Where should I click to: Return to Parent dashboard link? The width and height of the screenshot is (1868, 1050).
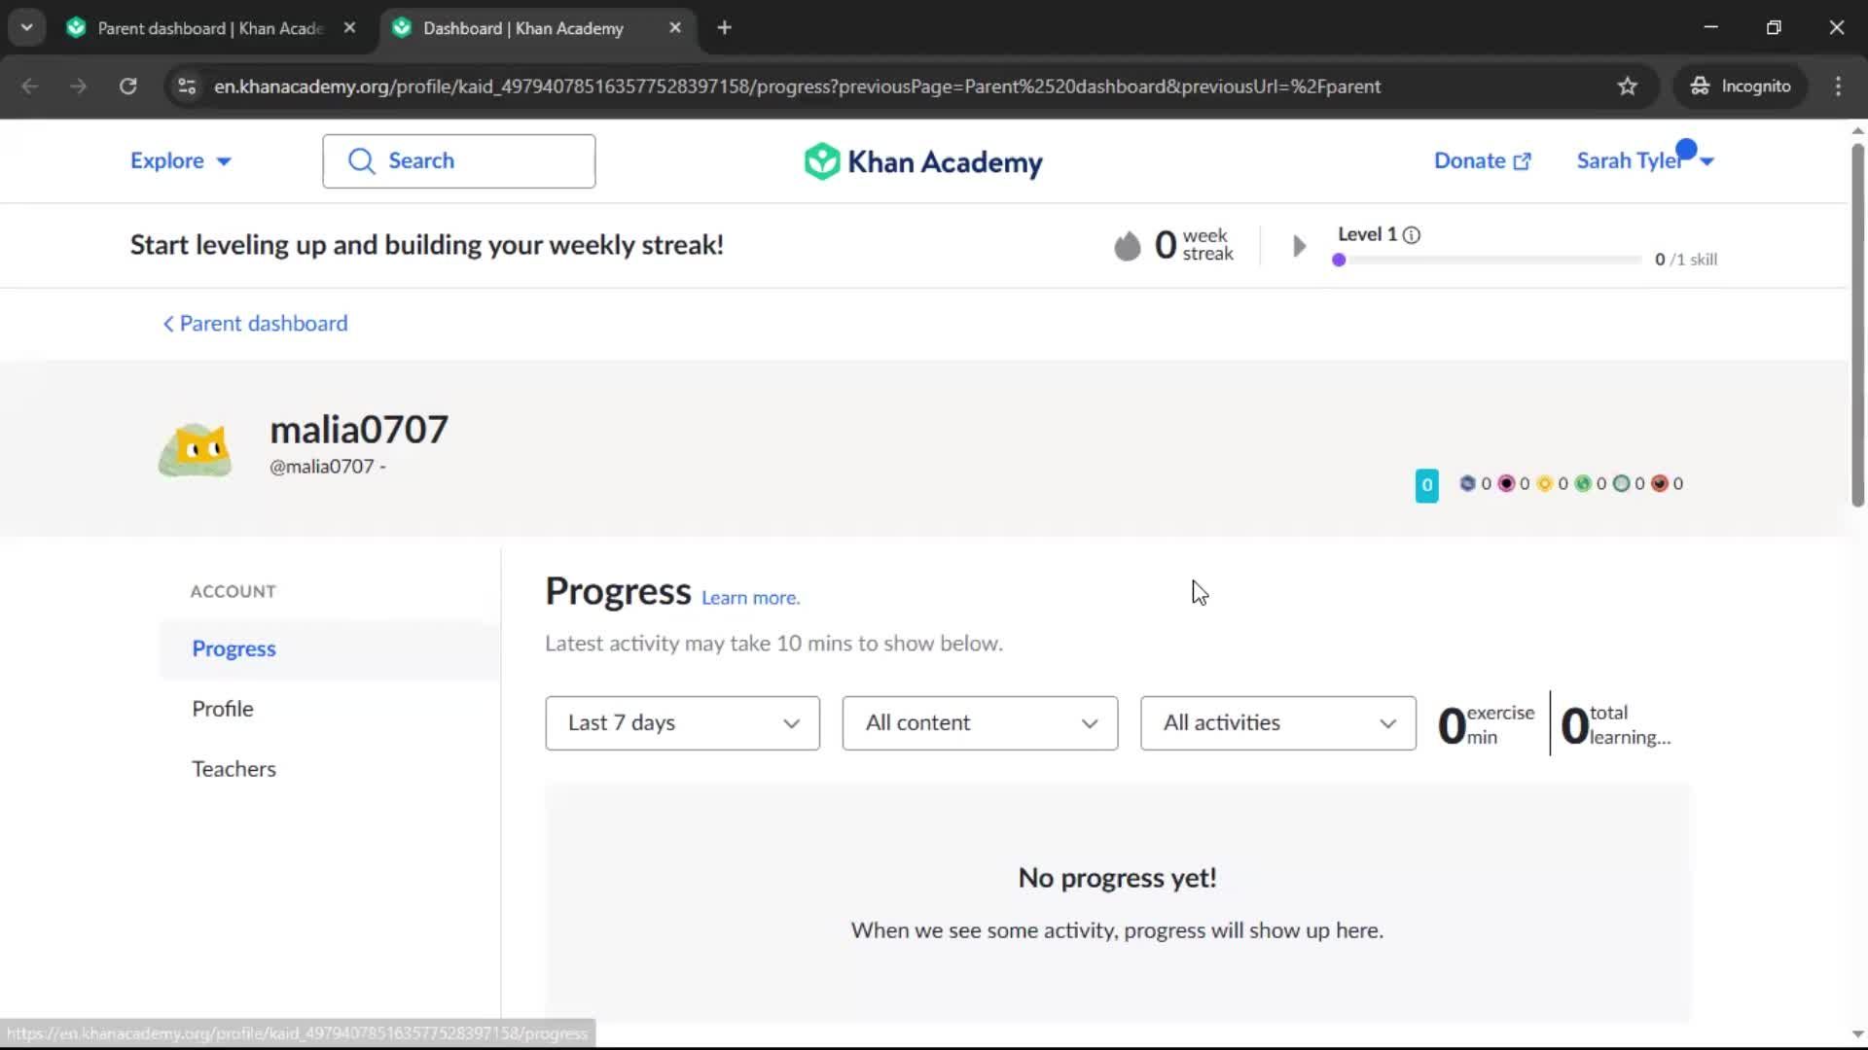(255, 324)
